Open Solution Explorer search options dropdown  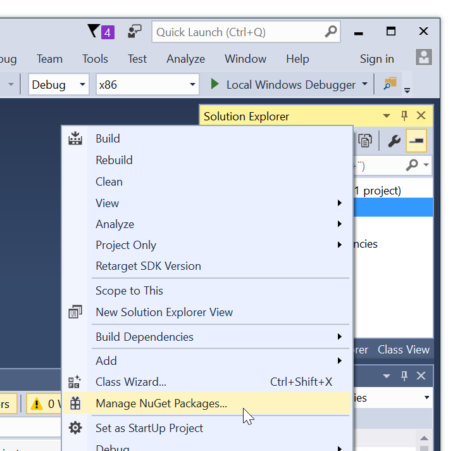pyautogui.click(x=426, y=165)
